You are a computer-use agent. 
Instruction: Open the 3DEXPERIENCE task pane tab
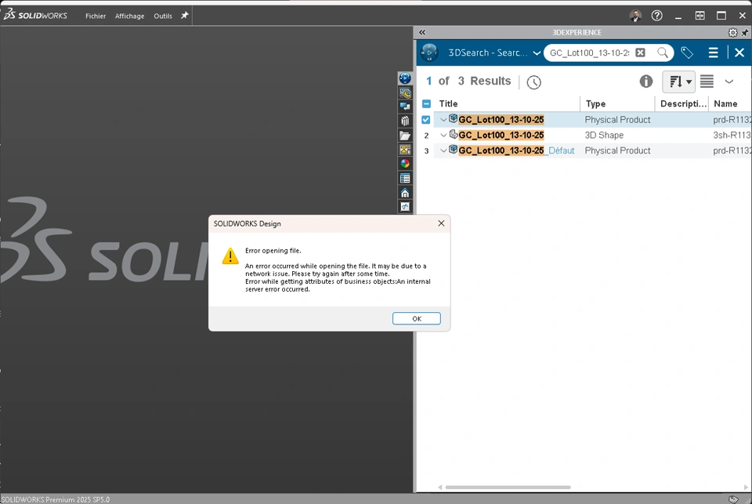[x=405, y=78]
